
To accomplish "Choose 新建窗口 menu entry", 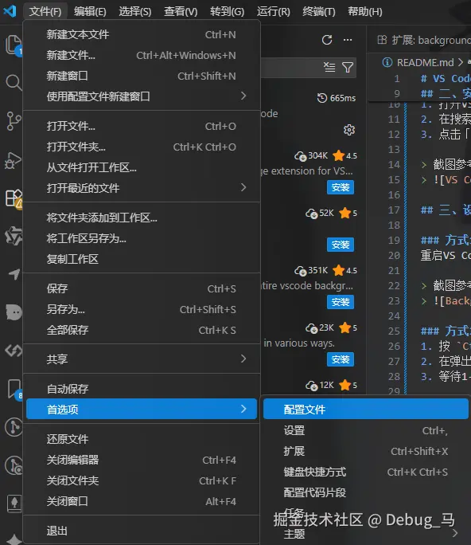I will click(x=142, y=76).
